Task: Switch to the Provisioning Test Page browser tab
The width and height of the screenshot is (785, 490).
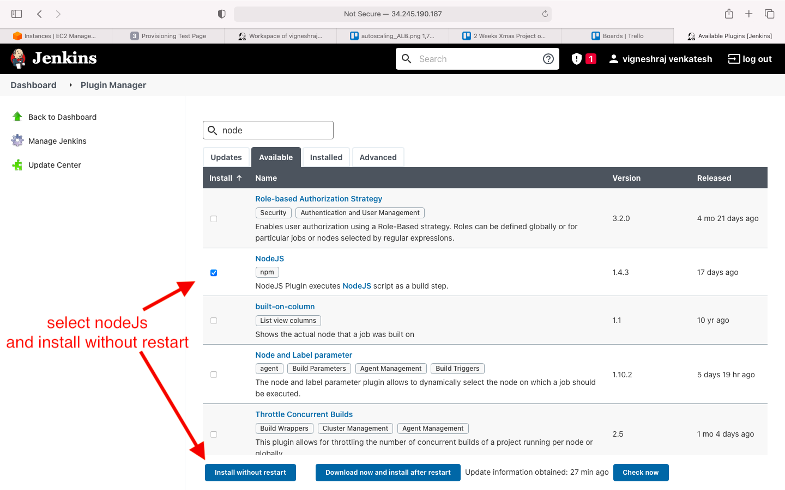Action: [x=168, y=36]
